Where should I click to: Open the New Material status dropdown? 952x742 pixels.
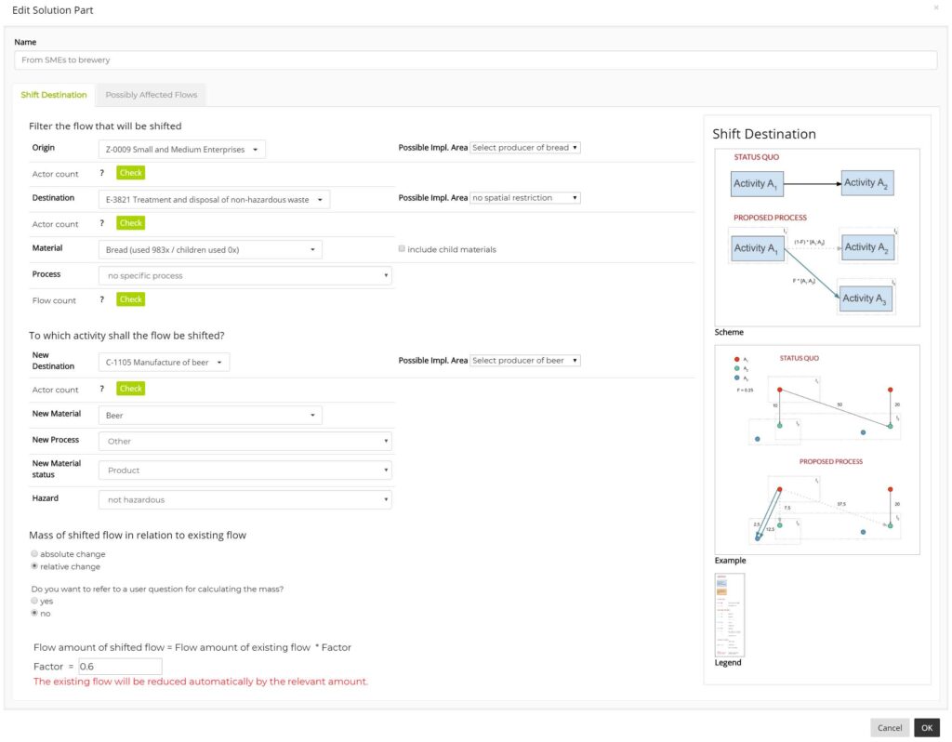[x=245, y=470]
